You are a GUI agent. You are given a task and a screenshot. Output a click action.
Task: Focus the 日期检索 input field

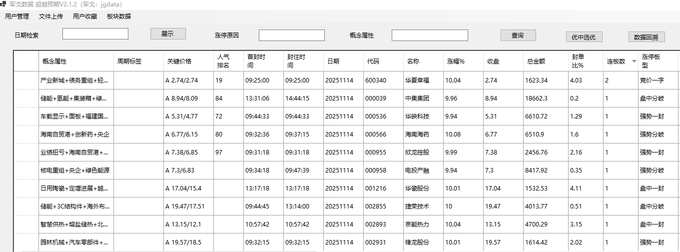pos(95,34)
